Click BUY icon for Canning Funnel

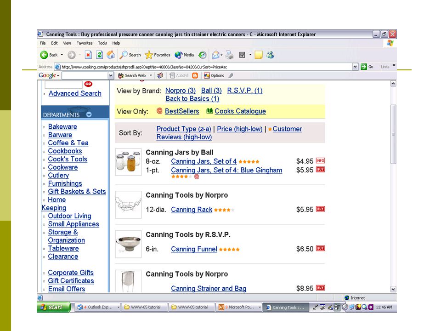320,248
